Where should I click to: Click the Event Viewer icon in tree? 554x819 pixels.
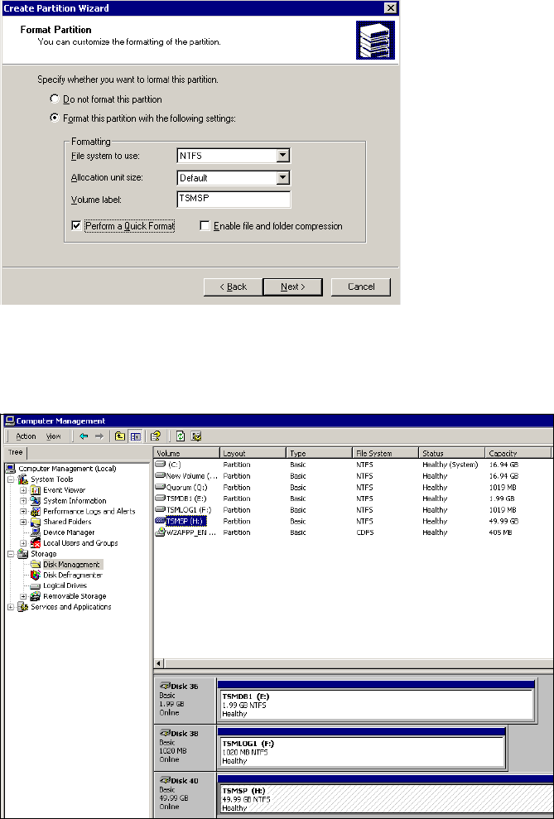(x=35, y=490)
